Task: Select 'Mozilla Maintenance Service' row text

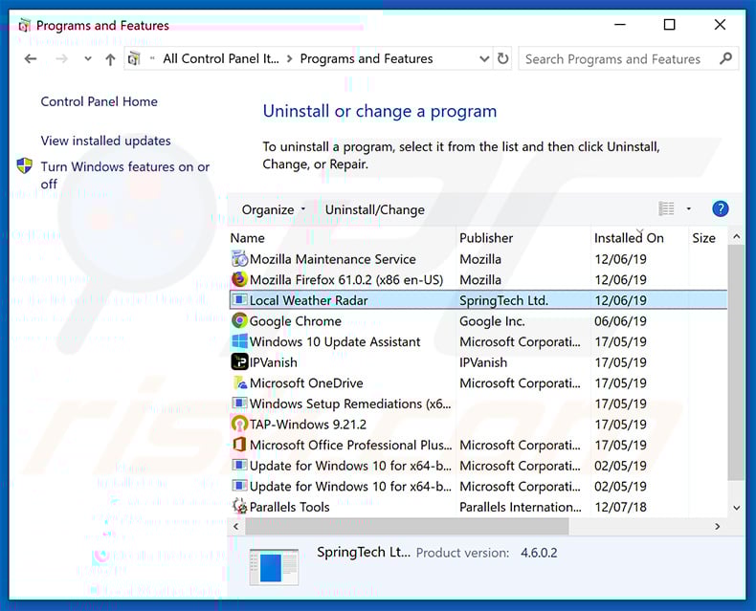Action: coord(333,259)
